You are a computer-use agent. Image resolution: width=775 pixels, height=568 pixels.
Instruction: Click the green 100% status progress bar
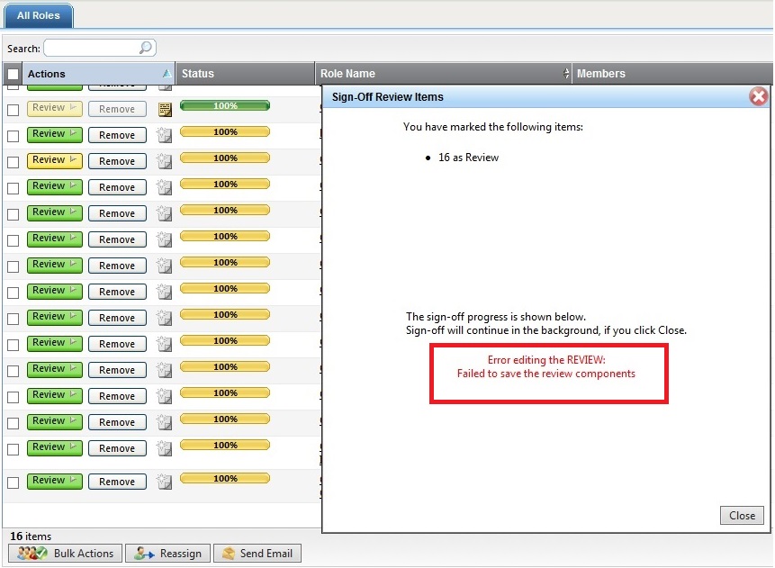(x=225, y=106)
